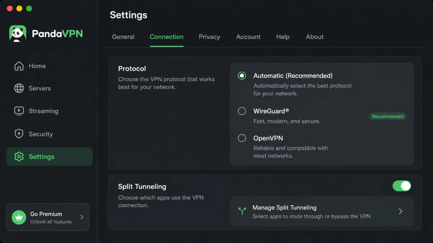The image size is (433, 243).
Task: Click 'Choose the VPN protocol that works' description
Action: pos(166,83)
